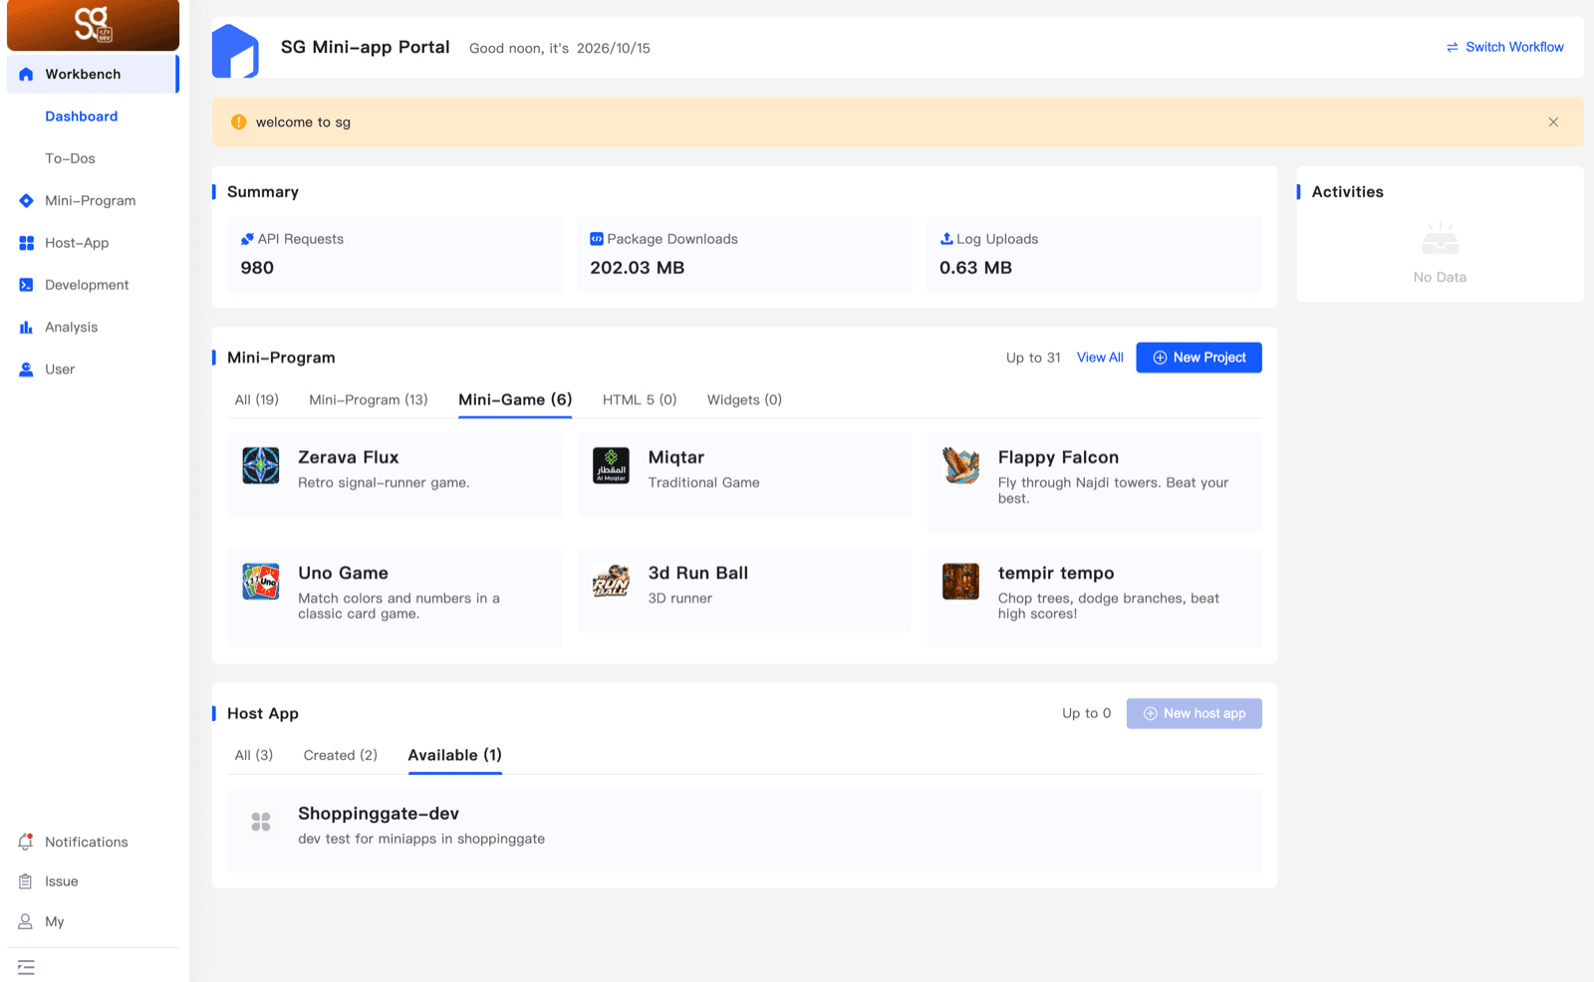Viewport: 1594px width, 982px height.
Task: Click the API Requests rocket icon
Action: click(x=247, y=239)
